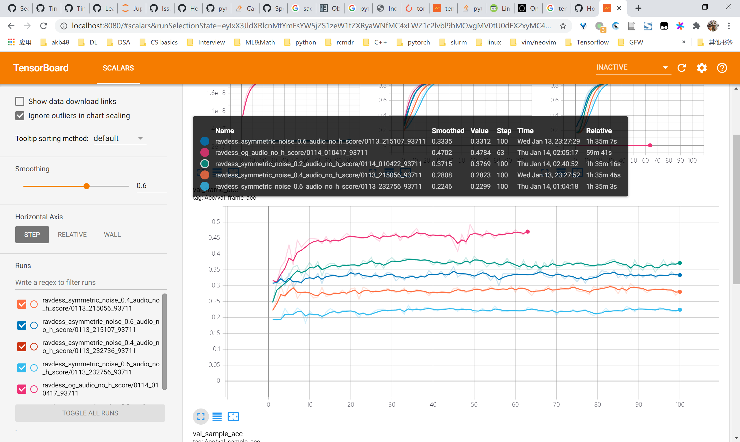Open the 其他书签 bookmarks folder
This screenshot has height=442, width=740.
715,42
